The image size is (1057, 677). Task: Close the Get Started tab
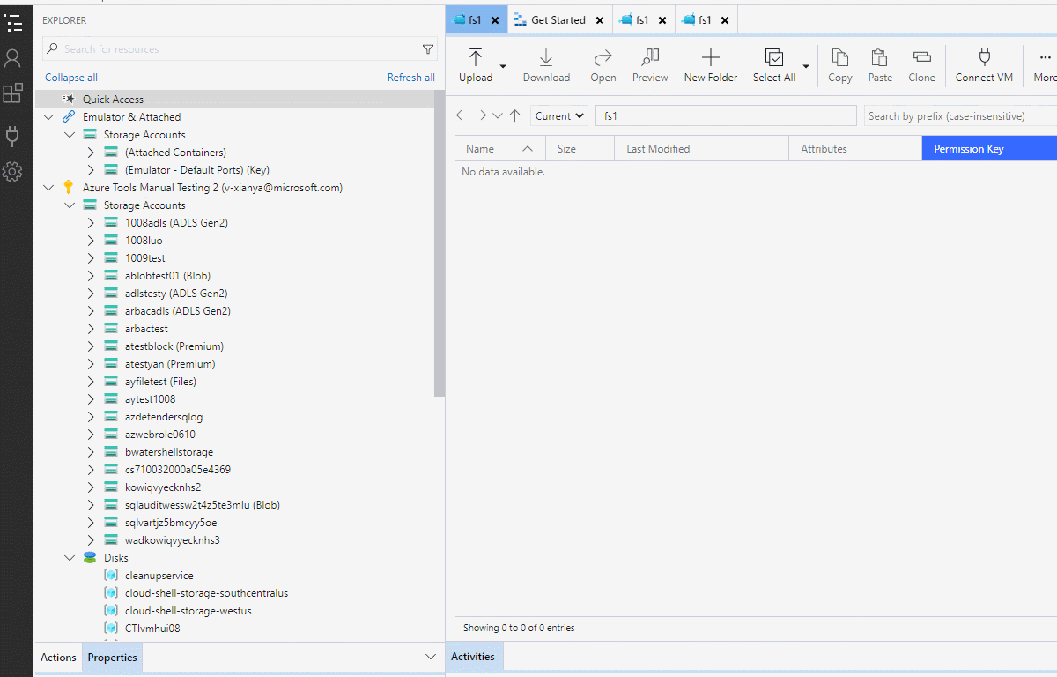(600, 20)
